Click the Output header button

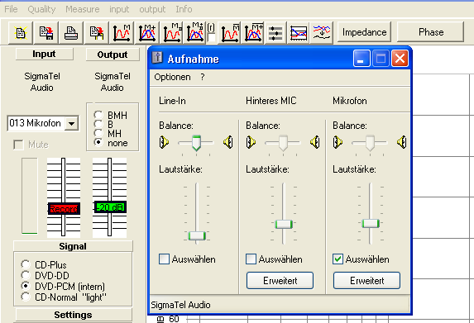(x=113, y=55)
